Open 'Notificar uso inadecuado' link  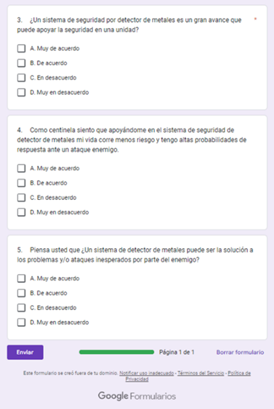coord(146,373)
